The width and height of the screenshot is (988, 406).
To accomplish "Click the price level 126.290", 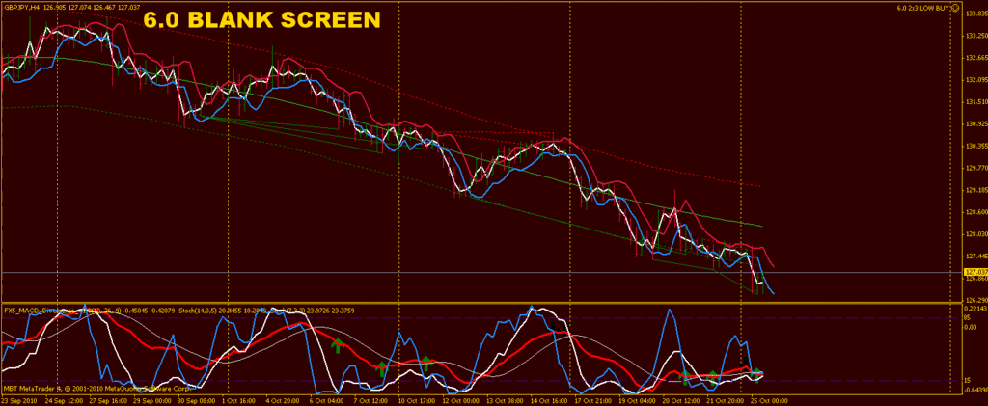I will click(975, 300).
